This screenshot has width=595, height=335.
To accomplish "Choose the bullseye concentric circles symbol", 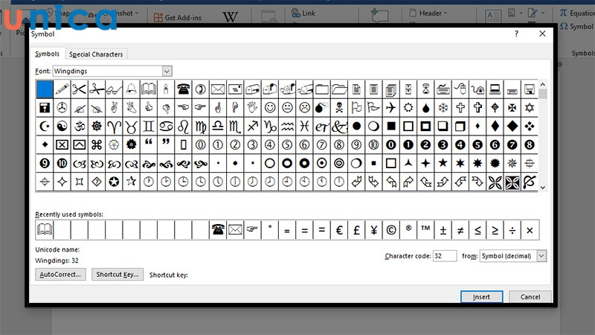I will pos(339,163).
